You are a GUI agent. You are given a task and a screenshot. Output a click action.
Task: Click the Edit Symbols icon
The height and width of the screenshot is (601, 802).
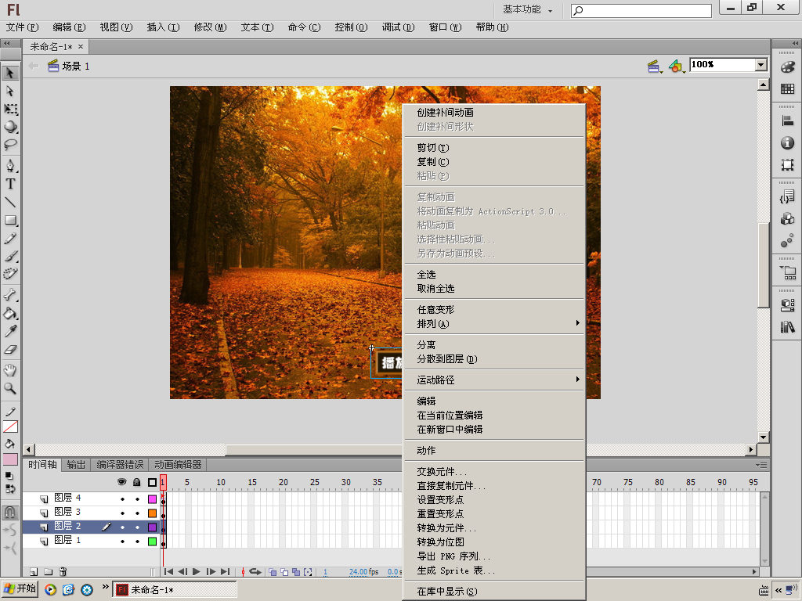point(676,66)
